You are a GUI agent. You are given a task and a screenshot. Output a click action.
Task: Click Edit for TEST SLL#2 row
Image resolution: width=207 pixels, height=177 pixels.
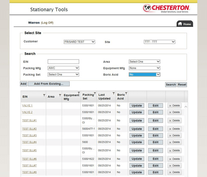(155, 129)
